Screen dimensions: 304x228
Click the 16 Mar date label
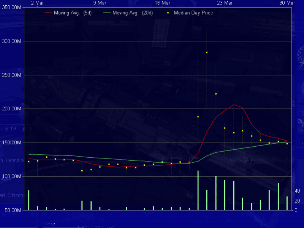click(x=163, y=3)
